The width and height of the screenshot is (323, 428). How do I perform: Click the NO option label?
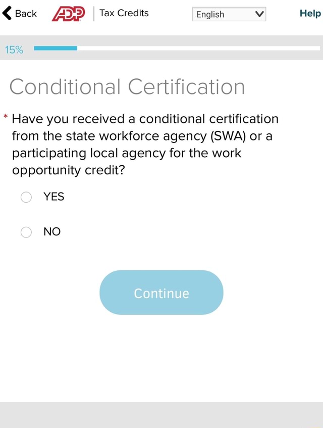tap(52, 232)
